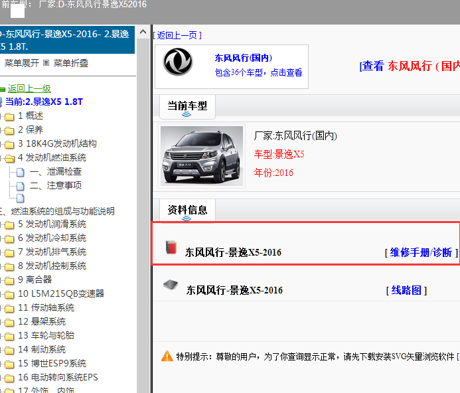The height and width of the screenshot is (393, 460).
Task: Open 一、泄漏检查 page
Action: pyautogui.click(x=56, y=171)
